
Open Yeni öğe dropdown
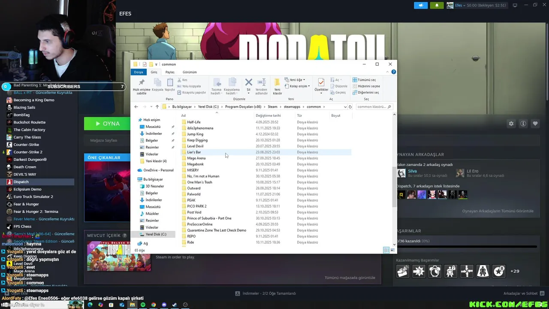295,80
